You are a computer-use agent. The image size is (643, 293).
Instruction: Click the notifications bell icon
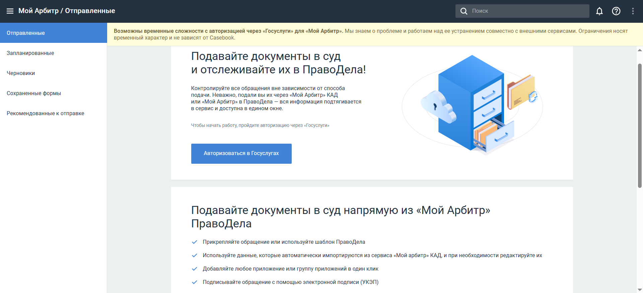point(599,11)
